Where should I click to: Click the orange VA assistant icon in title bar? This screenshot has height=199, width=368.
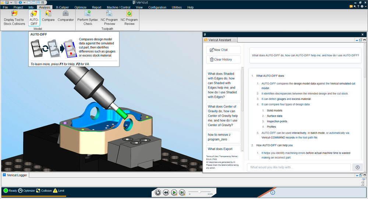point(351,6)
